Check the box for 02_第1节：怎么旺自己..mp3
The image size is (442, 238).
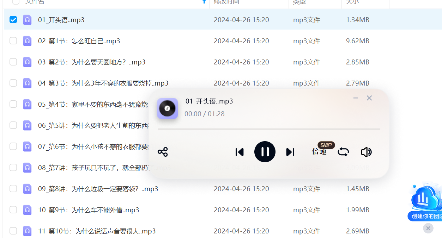13,41
